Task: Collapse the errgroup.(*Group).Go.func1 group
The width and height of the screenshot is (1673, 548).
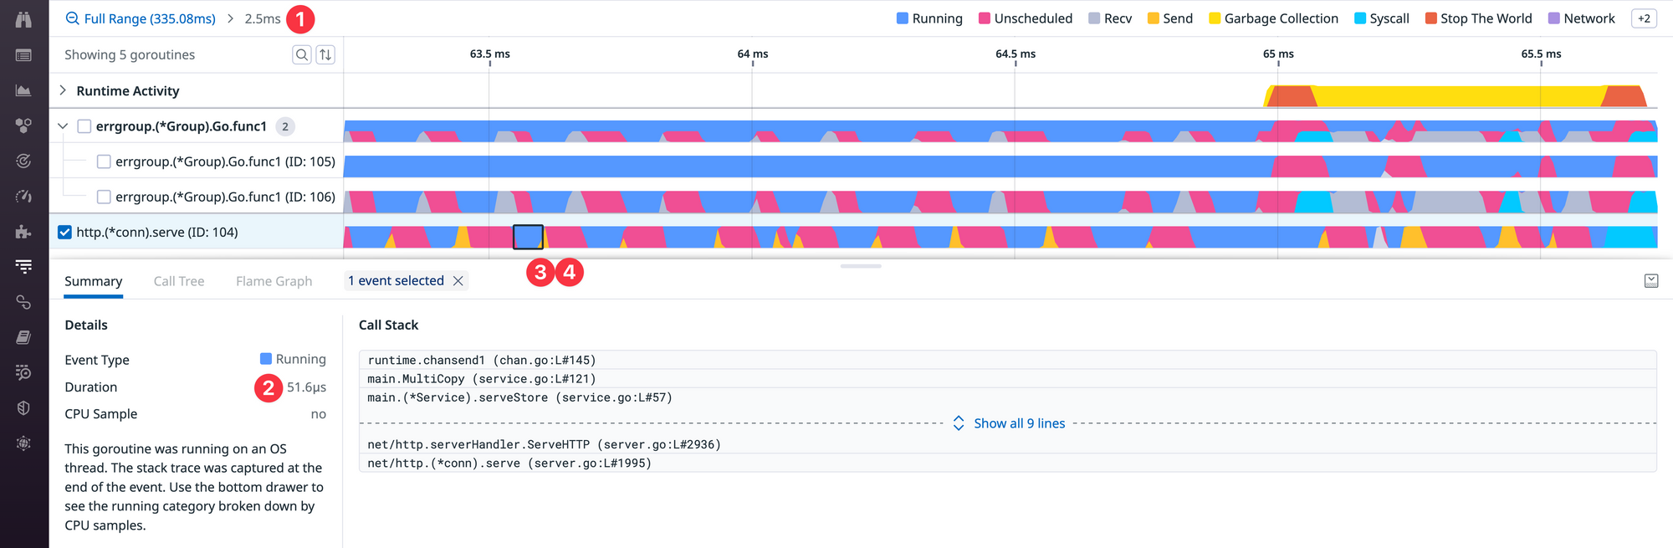Action: [x=63, y=126]
